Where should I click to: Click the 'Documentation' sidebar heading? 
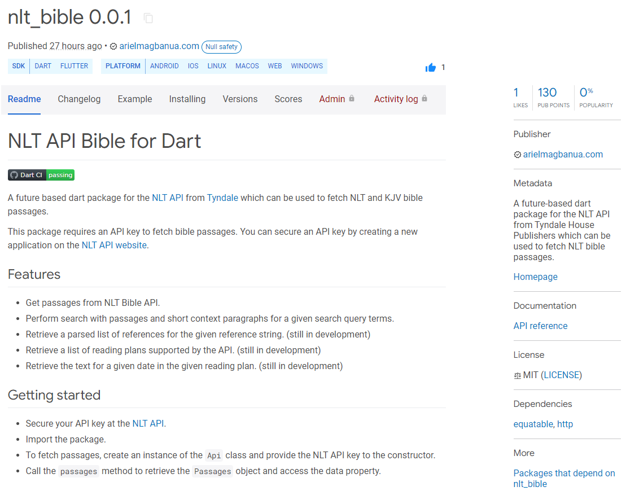click(545, 306)
